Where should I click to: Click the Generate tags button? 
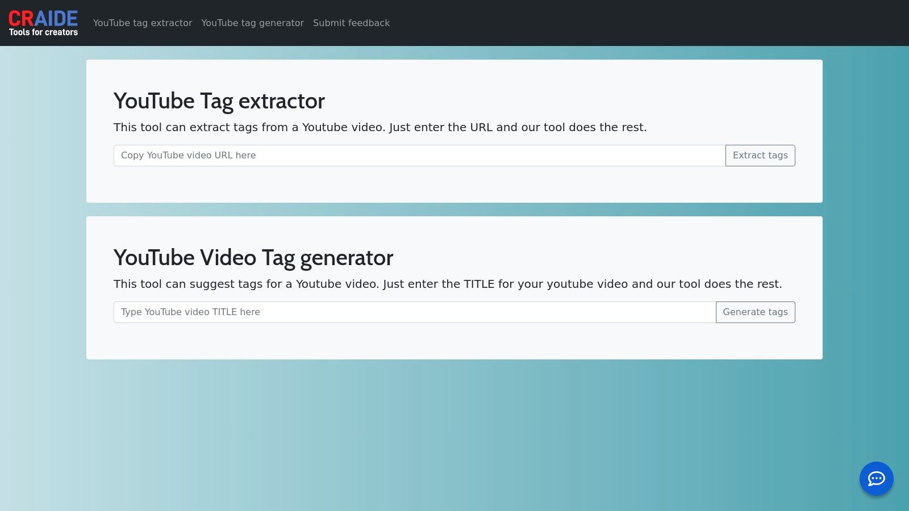click(x=755, y=312)
